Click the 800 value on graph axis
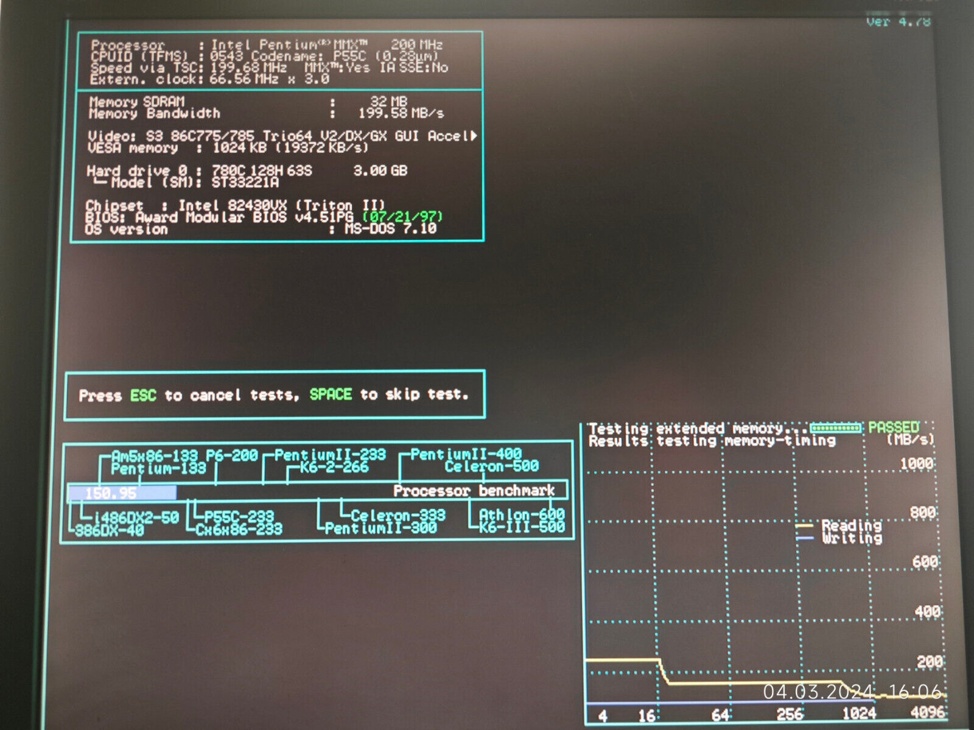 pos(923,513)
